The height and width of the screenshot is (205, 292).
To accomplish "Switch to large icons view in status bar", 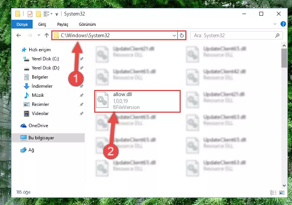I will coord(282,192).
